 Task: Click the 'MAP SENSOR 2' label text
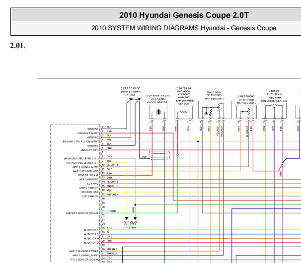pos(246,103)
